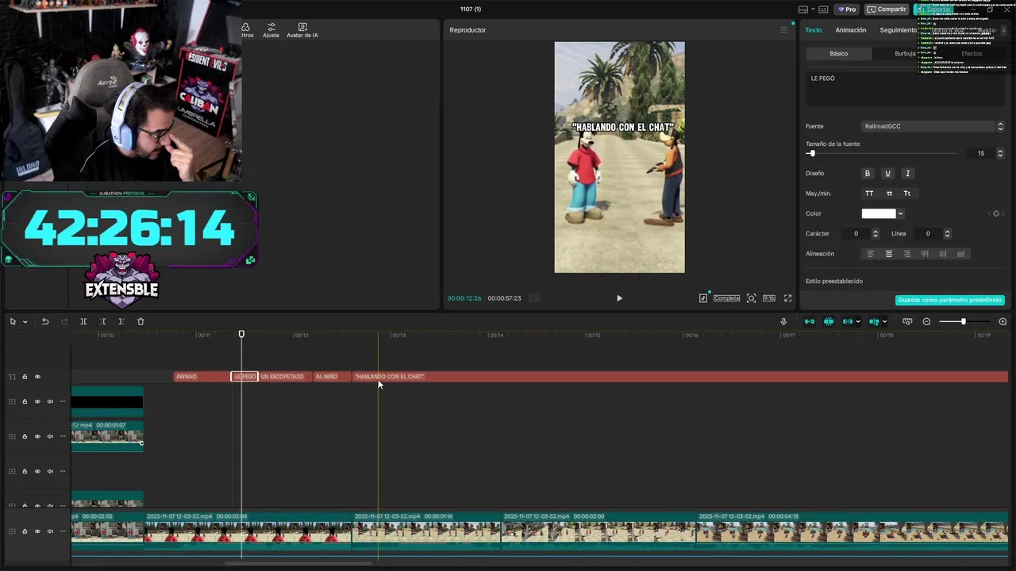Zoom out the timeline with minus magnifier

926,321
